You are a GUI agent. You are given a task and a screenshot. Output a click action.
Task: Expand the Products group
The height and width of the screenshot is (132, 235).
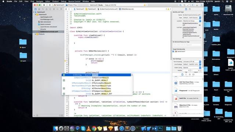[36, 34]
